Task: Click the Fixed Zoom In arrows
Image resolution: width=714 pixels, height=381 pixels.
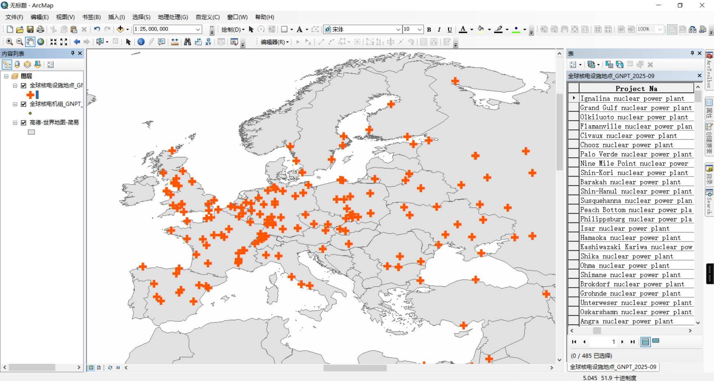Action: point(54,42)
